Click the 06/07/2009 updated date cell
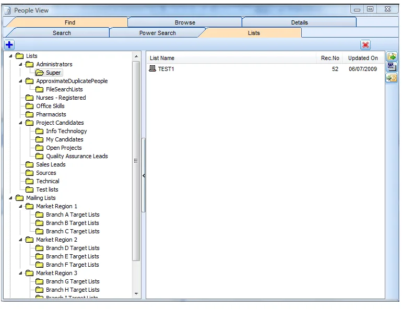This screenshot has width=402, height=309. 362,69
